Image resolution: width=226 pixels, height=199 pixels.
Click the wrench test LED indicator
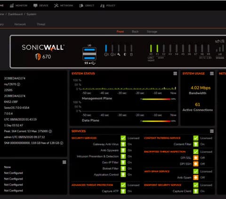[119, 48]
